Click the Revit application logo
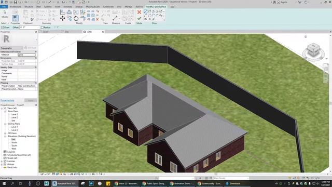This screenshot has width=332, height=187. click(x=2, y=2)
